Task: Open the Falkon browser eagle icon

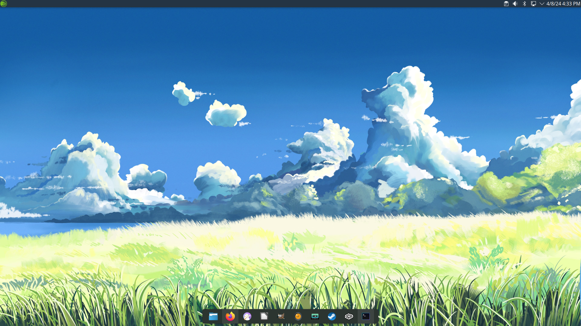Action: 247,316
